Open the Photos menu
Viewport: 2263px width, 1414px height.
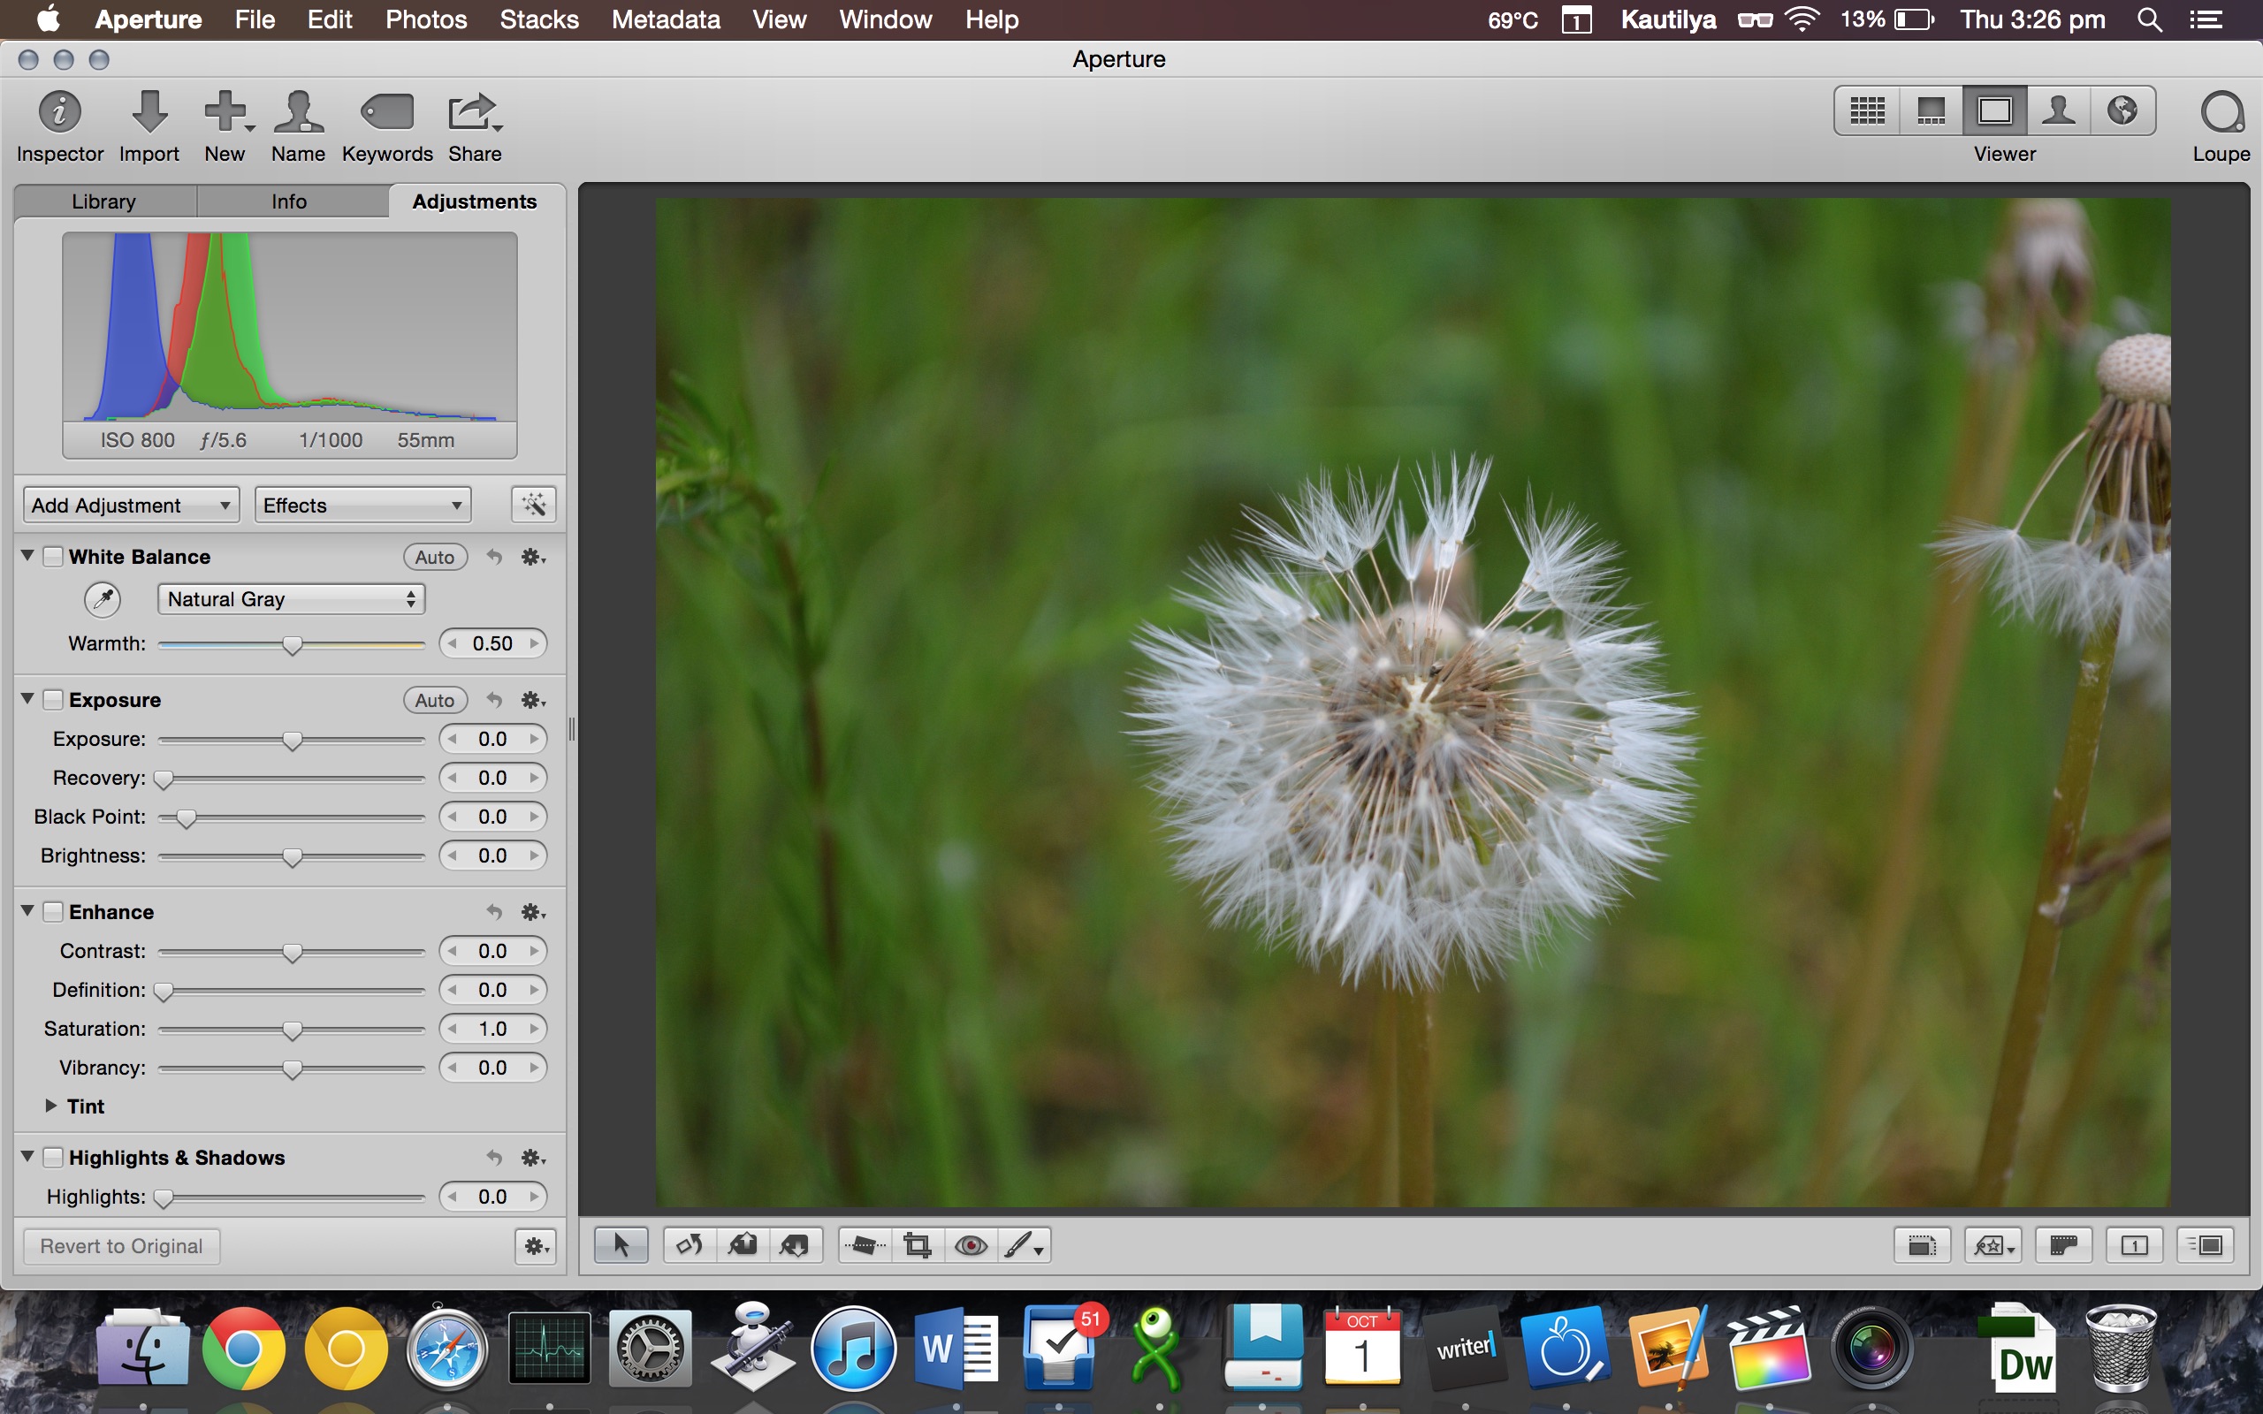pyautogui.click(x=425, y=19)
